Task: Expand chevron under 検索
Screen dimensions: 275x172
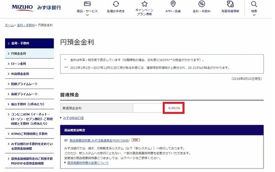Action: [254, 15]
